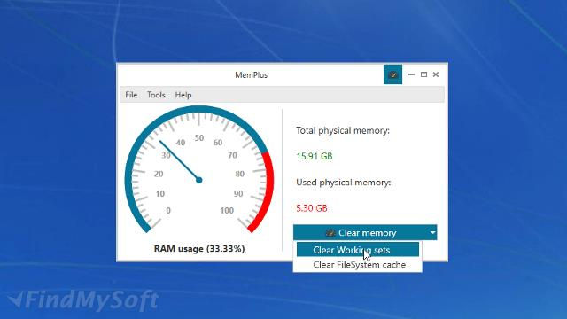Screen dimensions: 567x319
Task: Maximize the MemPlus window
Action: tap(423, 74)
